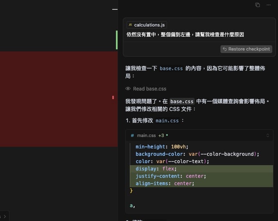
Task: Click the hash icon before main.css
Action: click(x=132, y=135)
